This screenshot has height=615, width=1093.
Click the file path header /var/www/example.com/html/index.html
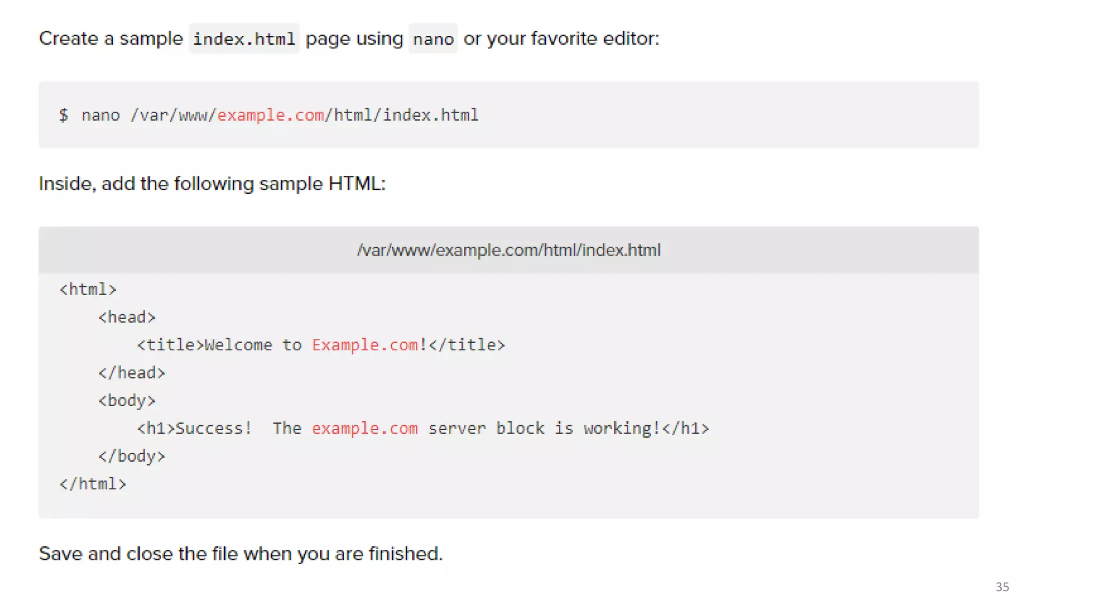509,250
